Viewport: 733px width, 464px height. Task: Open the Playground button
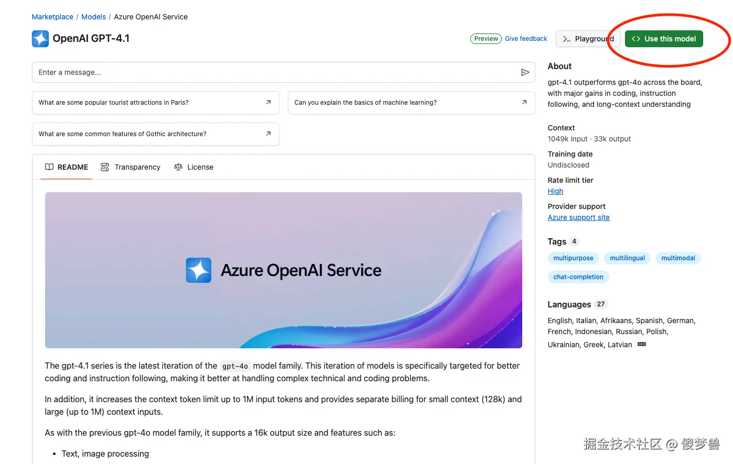(x=588, y=39)
